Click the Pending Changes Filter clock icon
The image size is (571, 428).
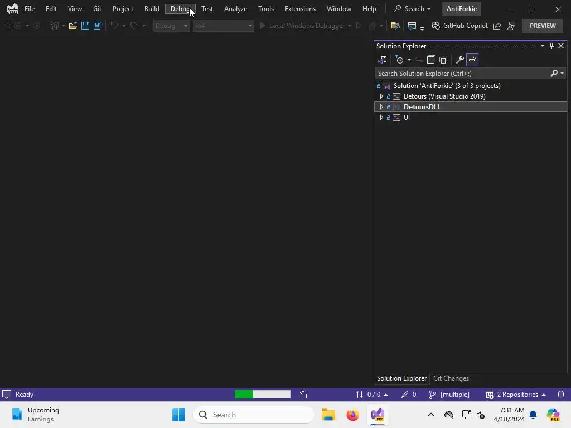pos(399,60)
